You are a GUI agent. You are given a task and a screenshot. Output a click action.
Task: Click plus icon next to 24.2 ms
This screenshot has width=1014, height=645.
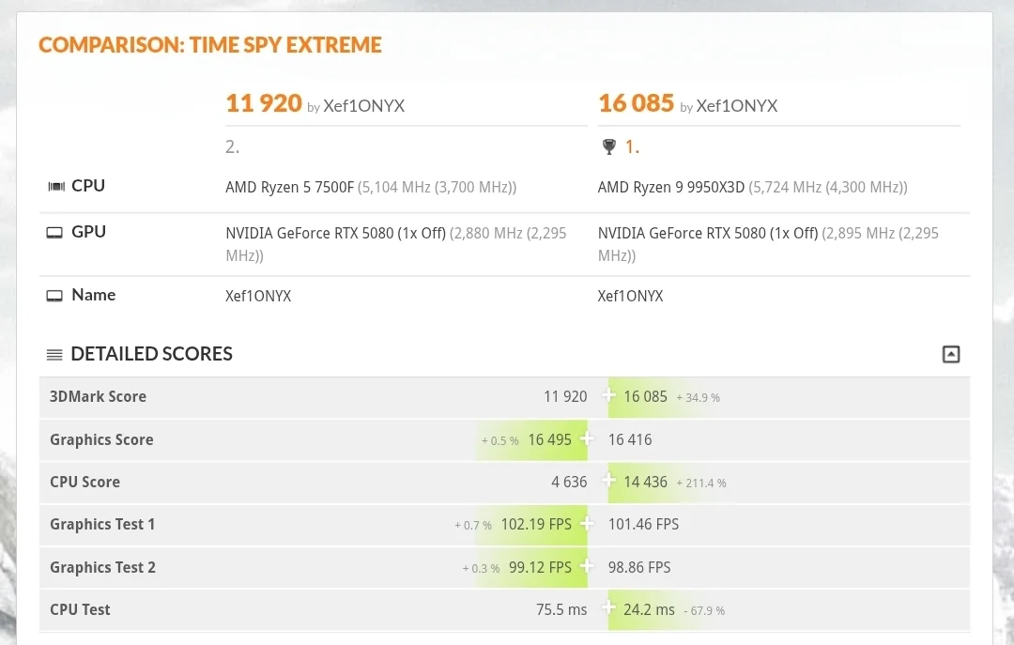click(x=607, y=608)
